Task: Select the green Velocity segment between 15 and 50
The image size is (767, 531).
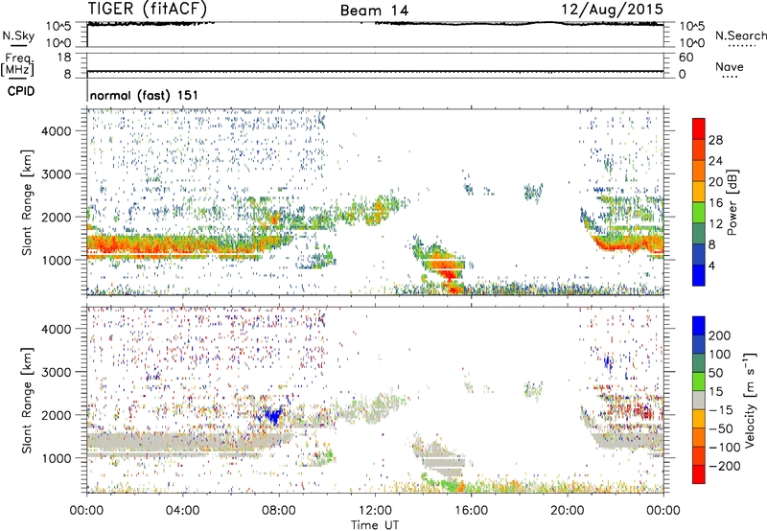Action: 699,381
